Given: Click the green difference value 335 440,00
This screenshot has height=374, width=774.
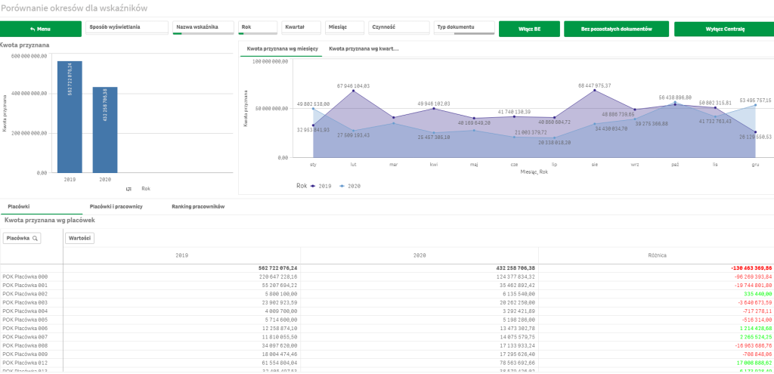Looking at the screenshot, I should tap(759, 294).
